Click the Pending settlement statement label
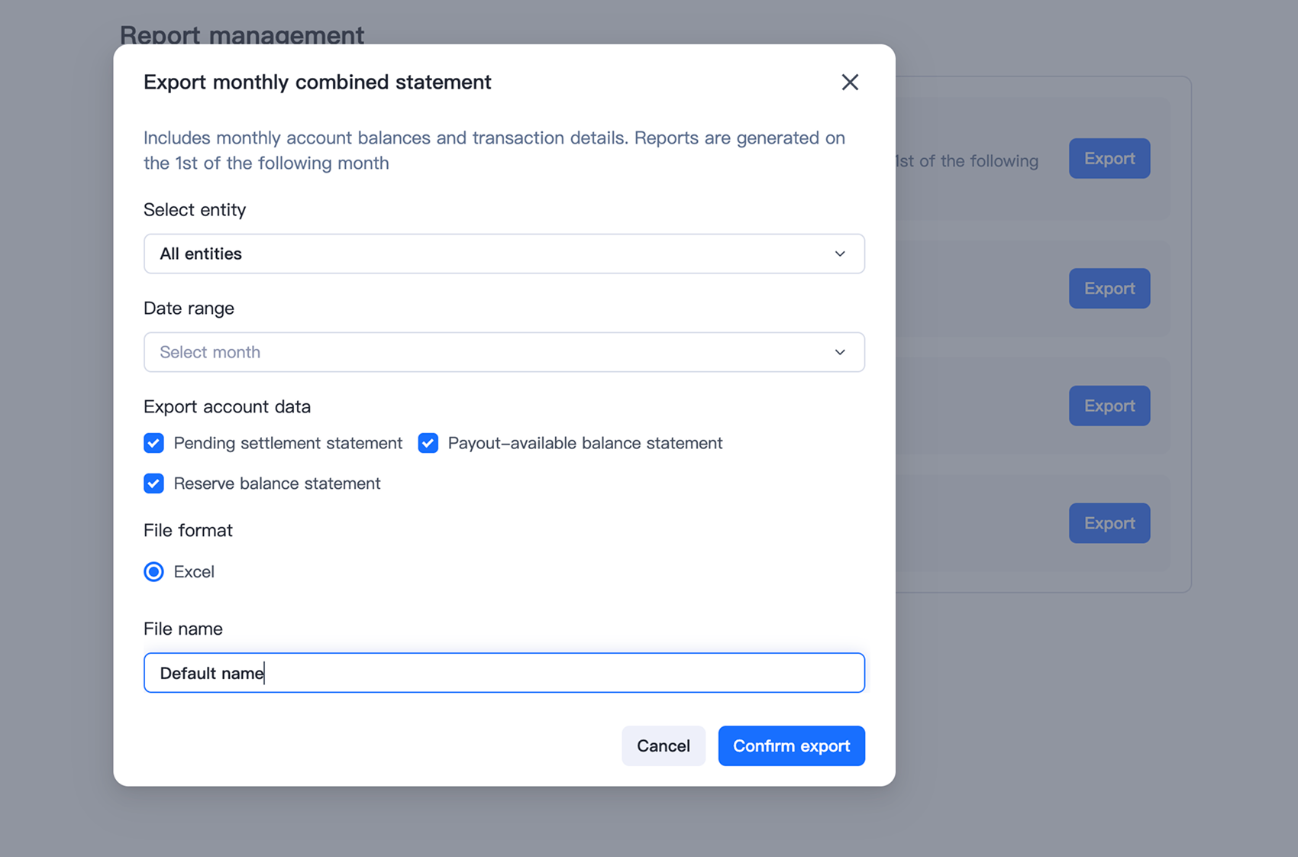This screenshot has width=1298, height=857. (x=288, y=443)
